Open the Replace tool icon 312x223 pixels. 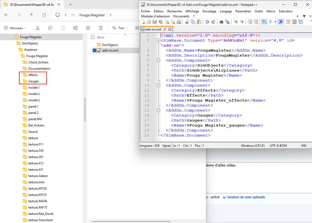pos(228,22)
